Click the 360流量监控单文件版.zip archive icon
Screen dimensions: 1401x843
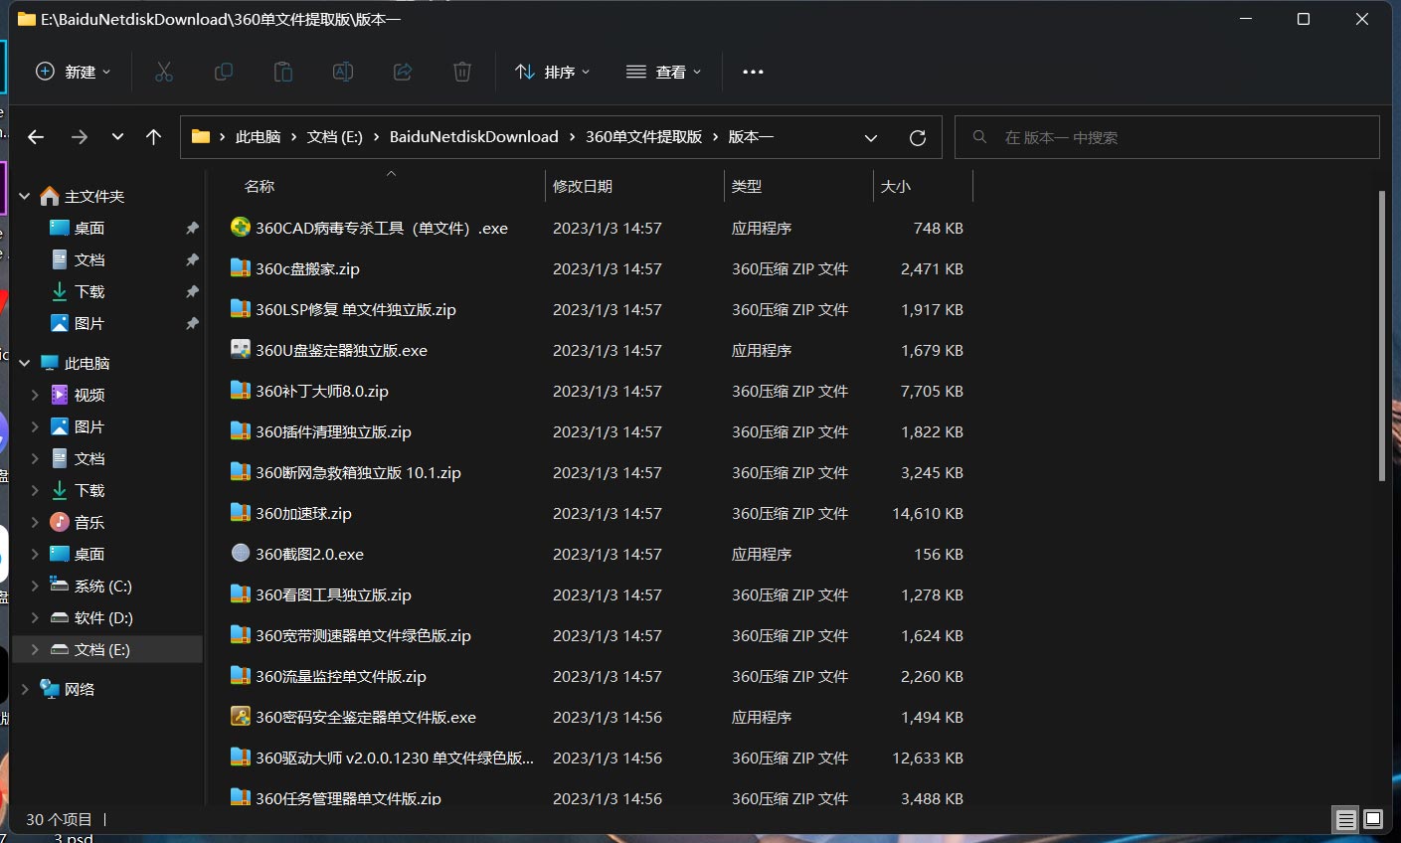tap(241, 676)
